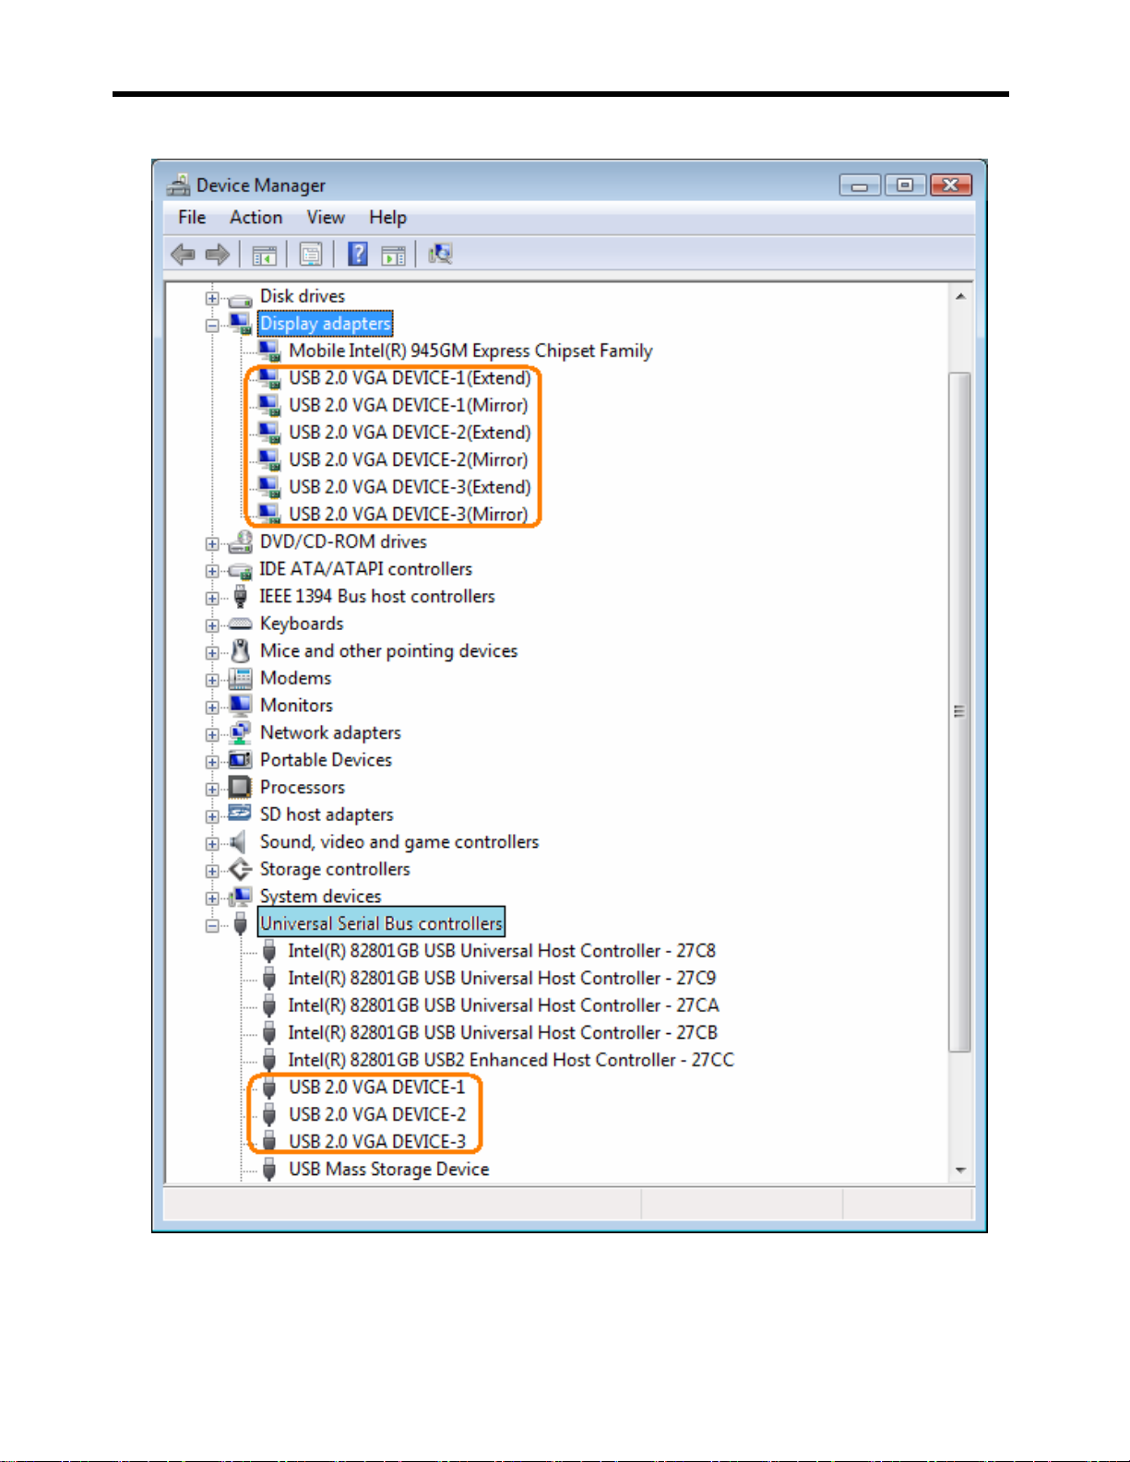The height and width of the screenshot is (1462, 1130).
Task: Click the Scan for hardware changes icon
Action: click(440, 254)
